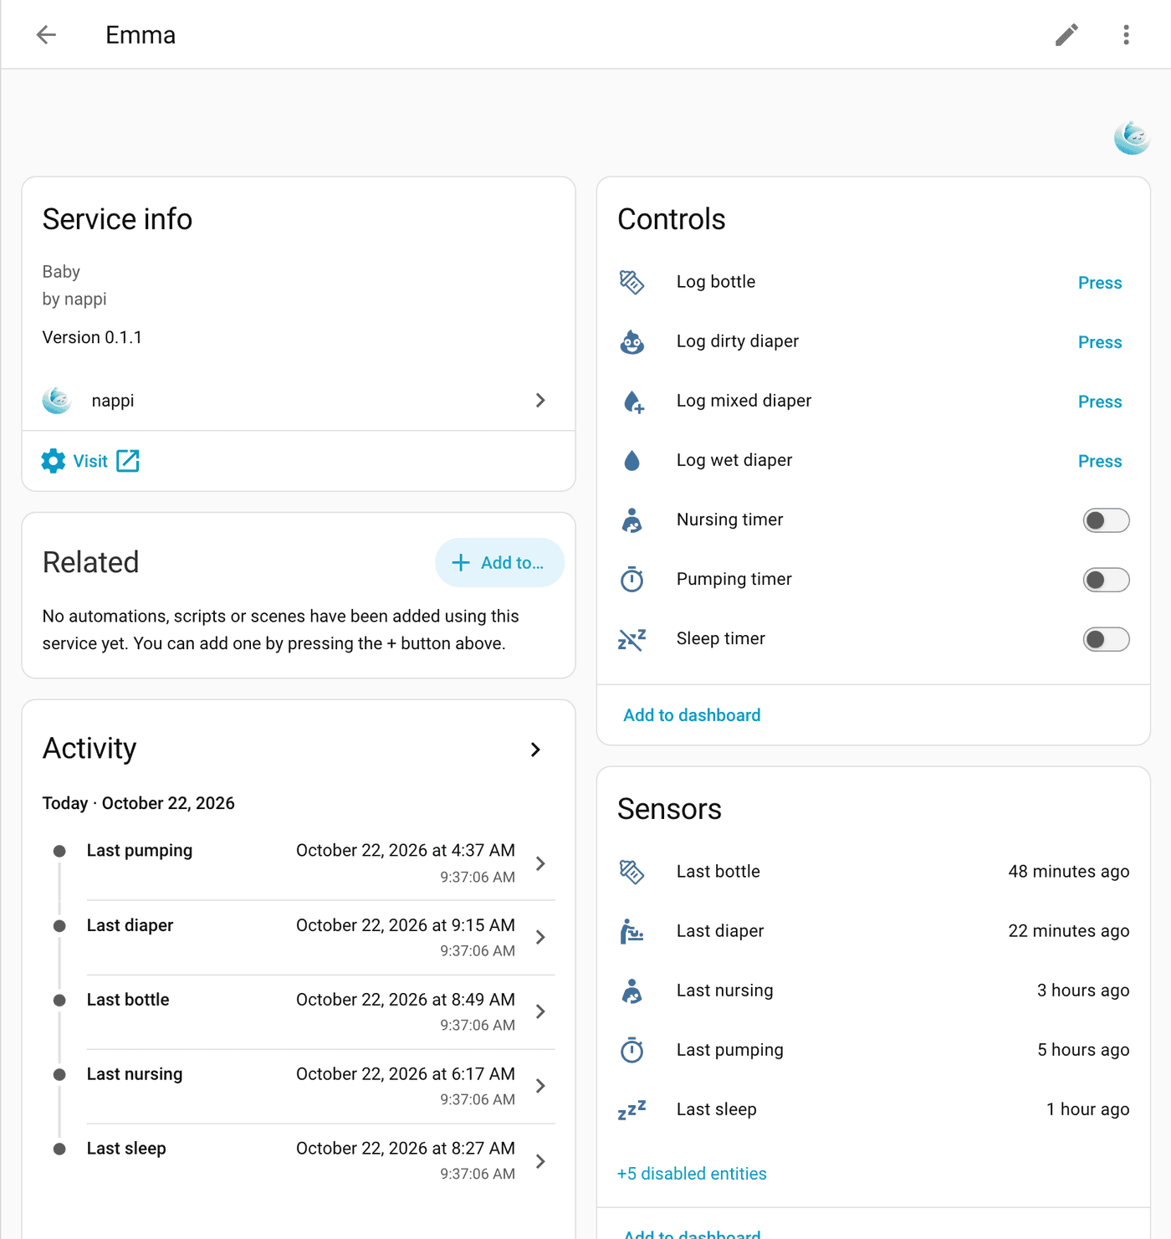This screenshot has height=1239, width=1171.
Task: Open the three-dot overflow menu
Action: (1126, 34)
